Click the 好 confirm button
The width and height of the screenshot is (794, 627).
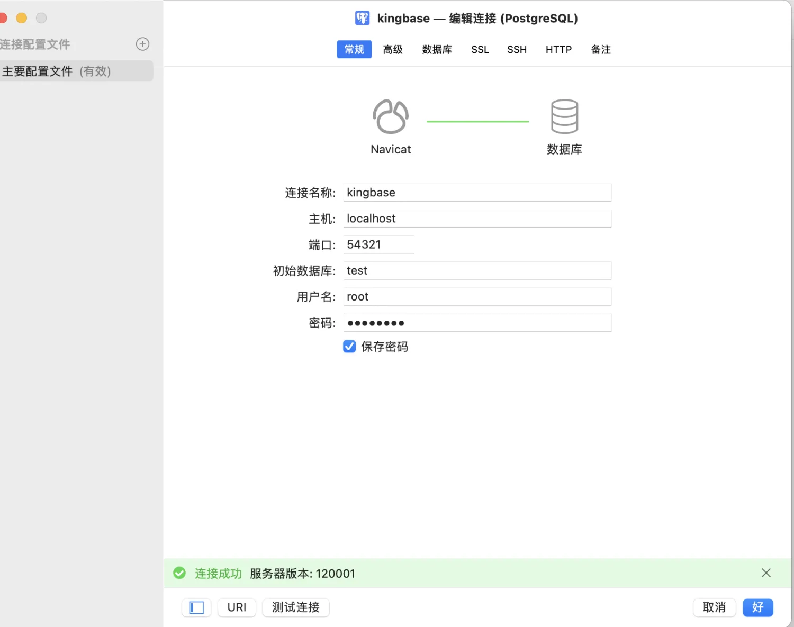[757, 607]
